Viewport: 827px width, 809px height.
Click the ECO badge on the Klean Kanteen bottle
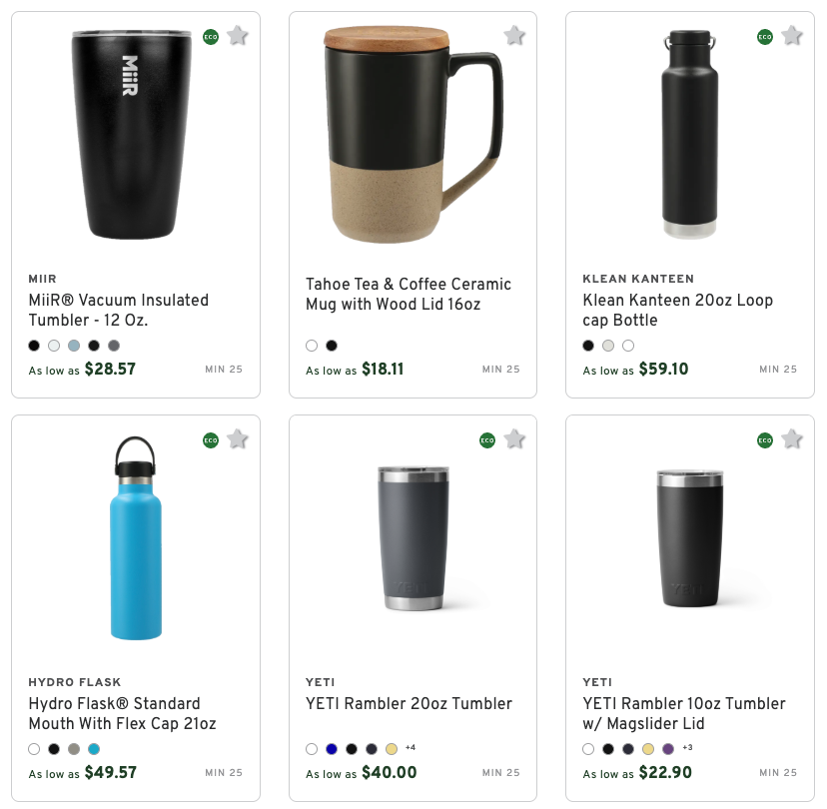(x=763, y=36)
